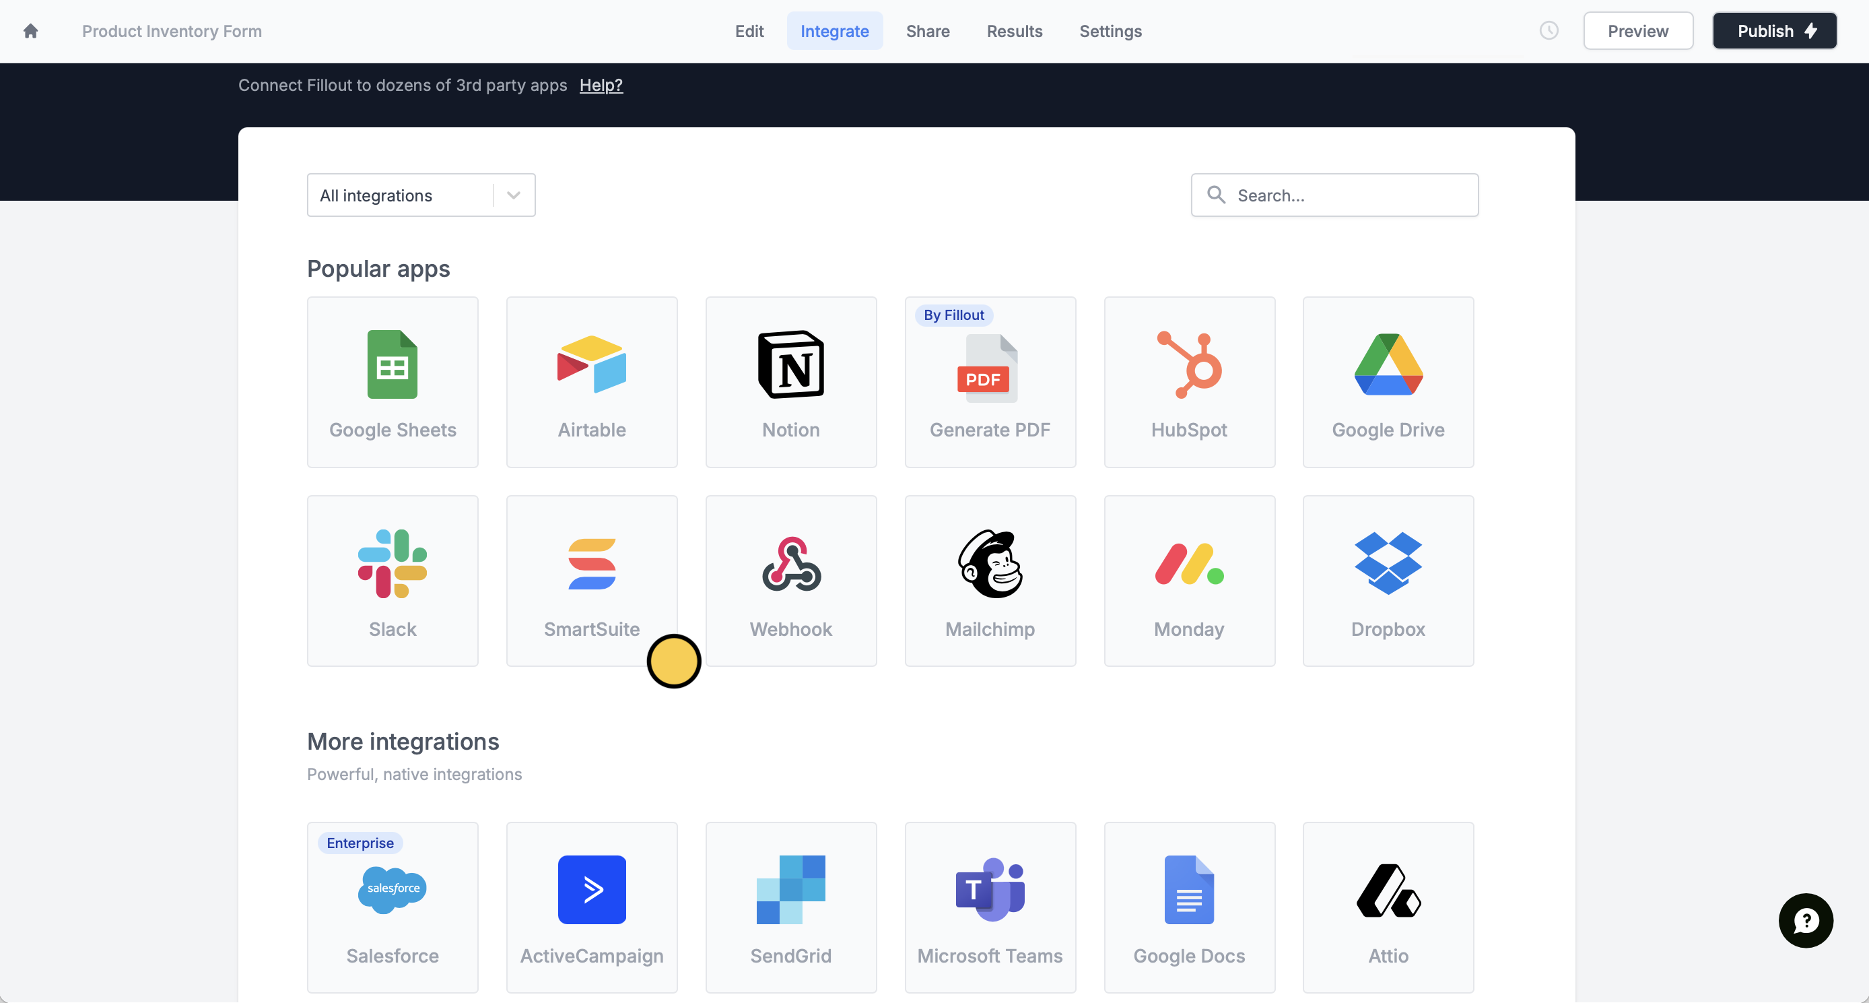Click the By Fillout badge
The image size is (1869, 1003).
tap(953, 315)
